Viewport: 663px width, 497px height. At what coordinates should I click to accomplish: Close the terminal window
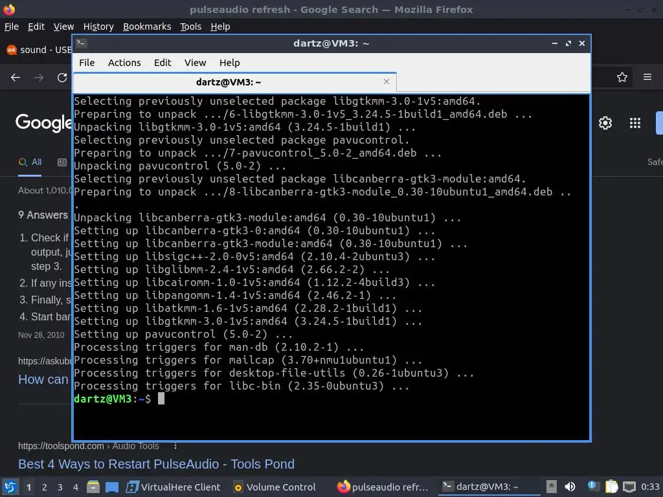(582, 43)
